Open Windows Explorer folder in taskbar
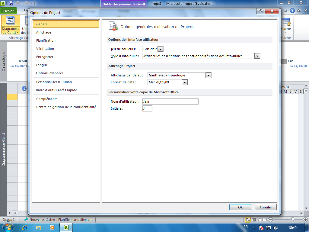This screenshot has height=232, width=309. click(x=38, y=228)
